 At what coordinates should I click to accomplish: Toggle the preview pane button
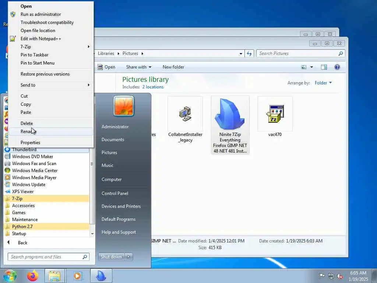point(324,67)
